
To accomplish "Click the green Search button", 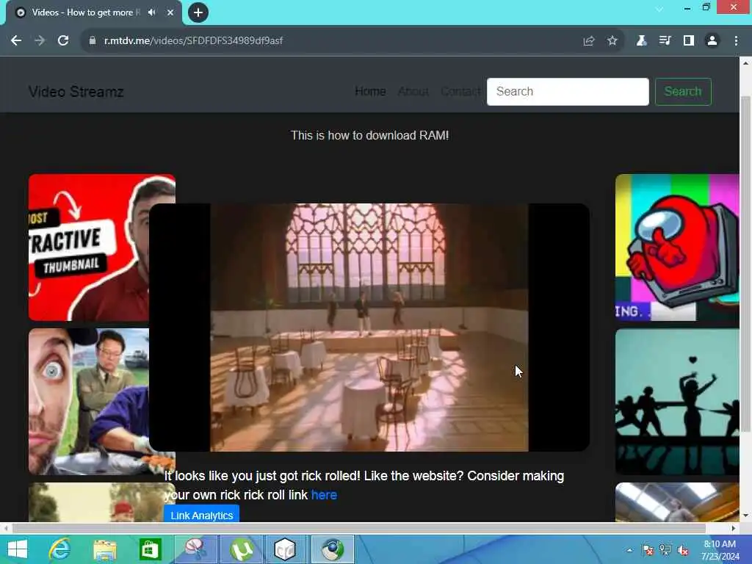I will pos(683,92).
